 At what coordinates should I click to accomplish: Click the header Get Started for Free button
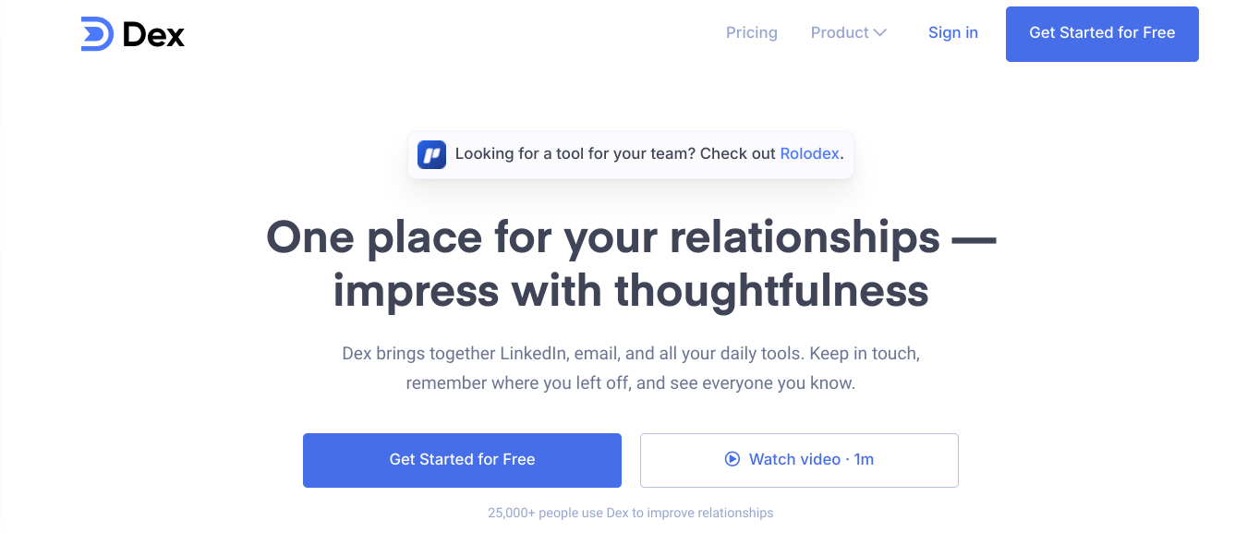point(1102,34)
